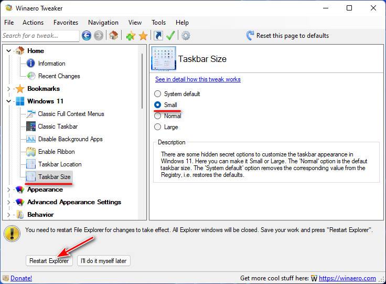The image size is (386, 284).
Task: Open bookmarks via the orange star toolbar icon
Action: click(x=143, y=36)
